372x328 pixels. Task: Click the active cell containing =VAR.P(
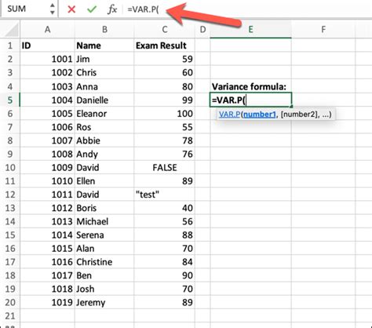tap(250, 100)
